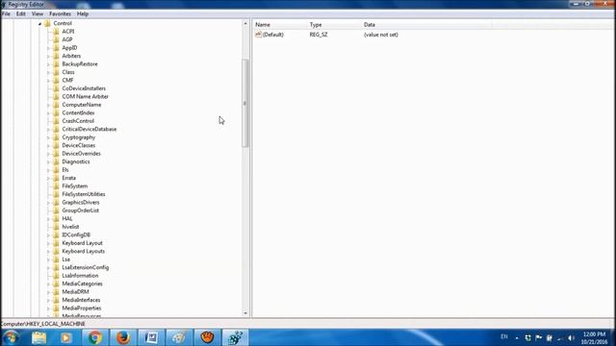Open the Favorites menu
This screenshot has height=346, width=616.
[60, 13]
